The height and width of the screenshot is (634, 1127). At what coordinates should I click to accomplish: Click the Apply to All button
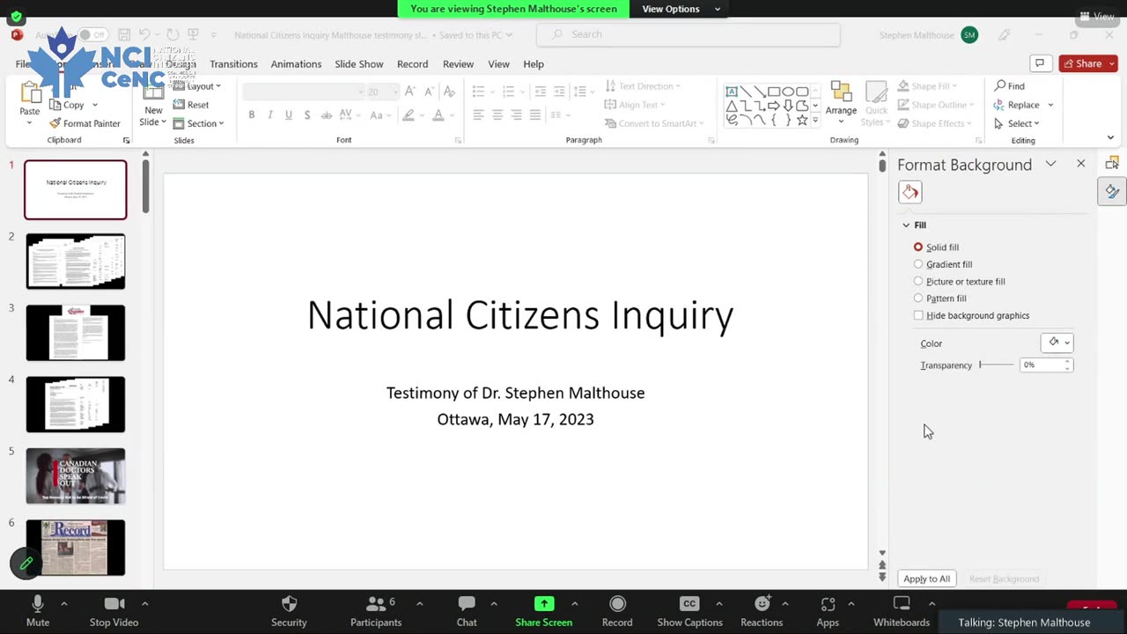click(926, 579)
